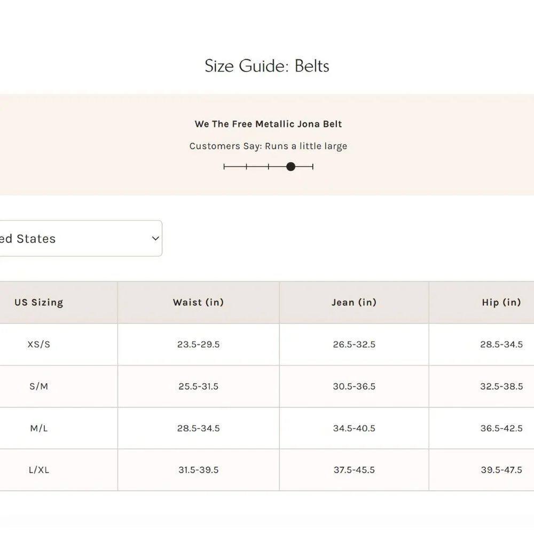This screenshot has height=534, width=534.
Task: Click the fit rating slider dot
Action: point(290,167)
